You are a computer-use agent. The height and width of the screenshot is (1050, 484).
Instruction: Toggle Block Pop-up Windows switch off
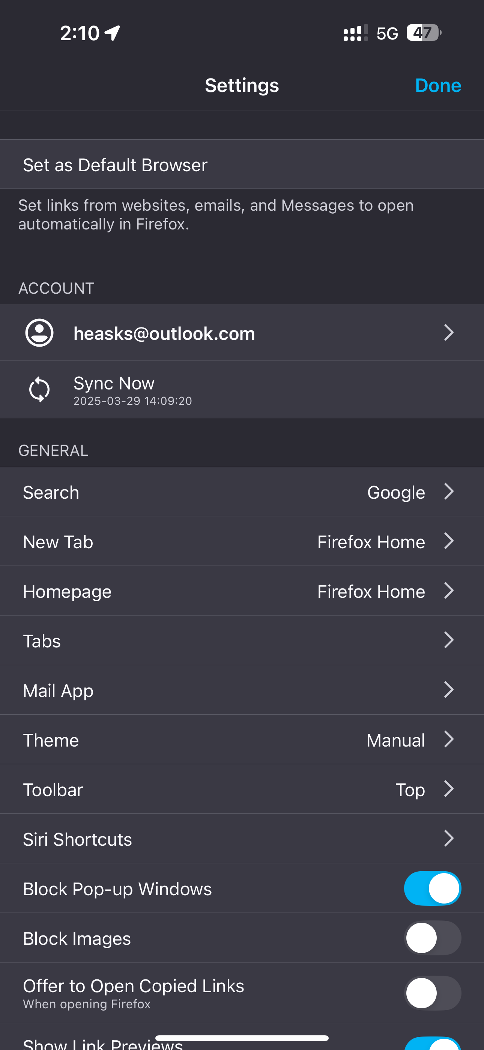point(432,889)
